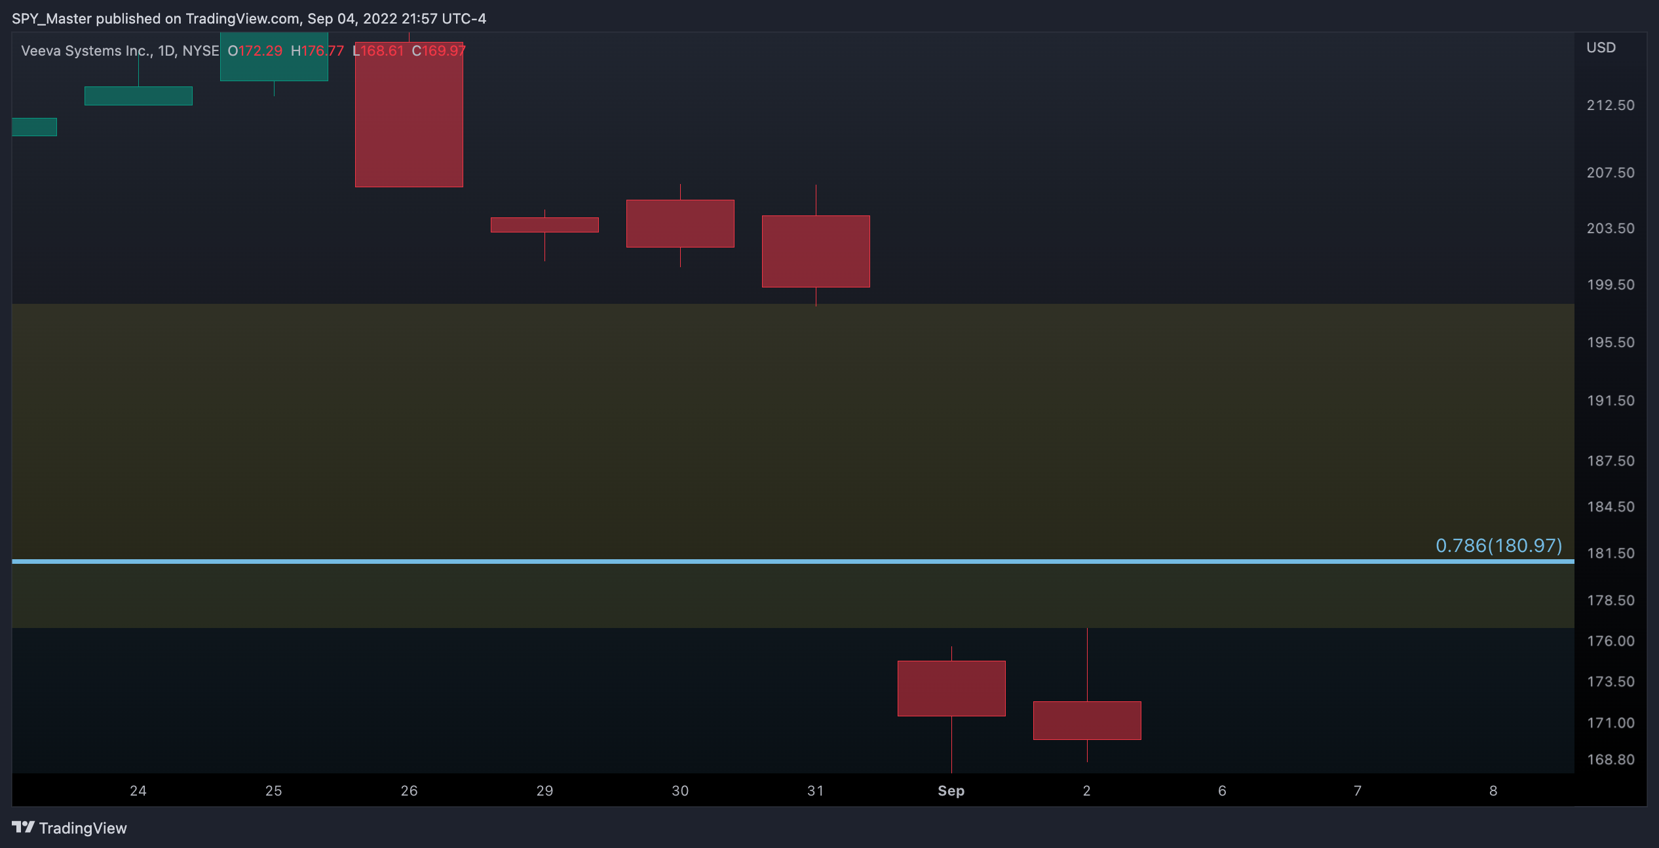This screenshot has width=1659, height=848.
Task: Click the SPY_Master published on TradingView.com header text
Action: [x=249, y=18]
